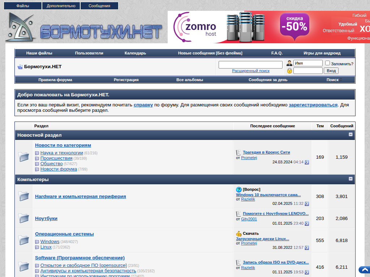Click the go-to-last-post arrow for Трагедия в Крокус Сити

point(307,162)
